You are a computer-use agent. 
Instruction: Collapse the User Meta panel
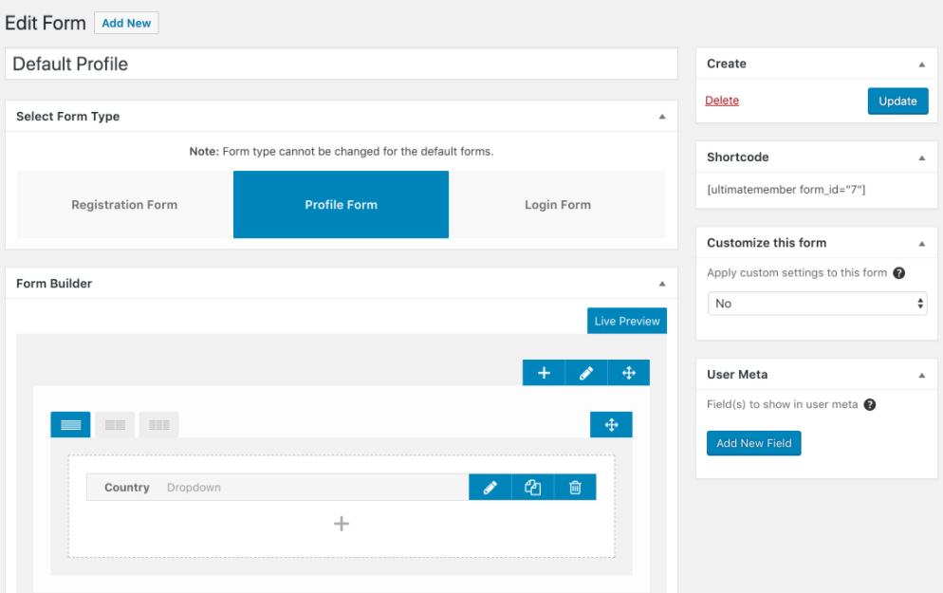click(922, 376)
